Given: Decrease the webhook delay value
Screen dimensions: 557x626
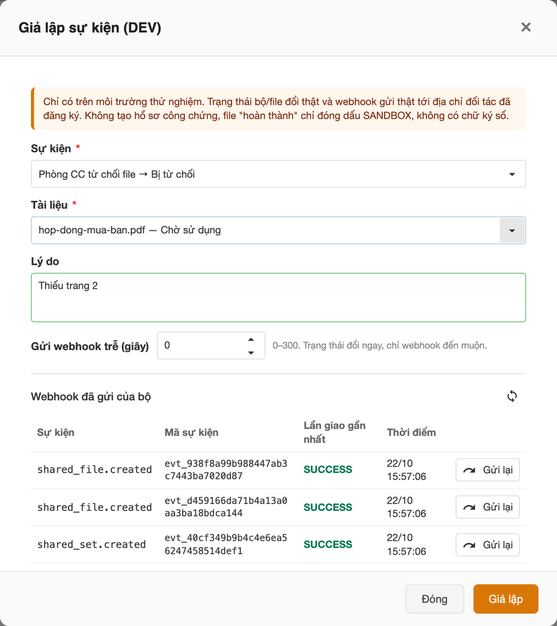Looking at the screenshot, I should tap(251, 353).
